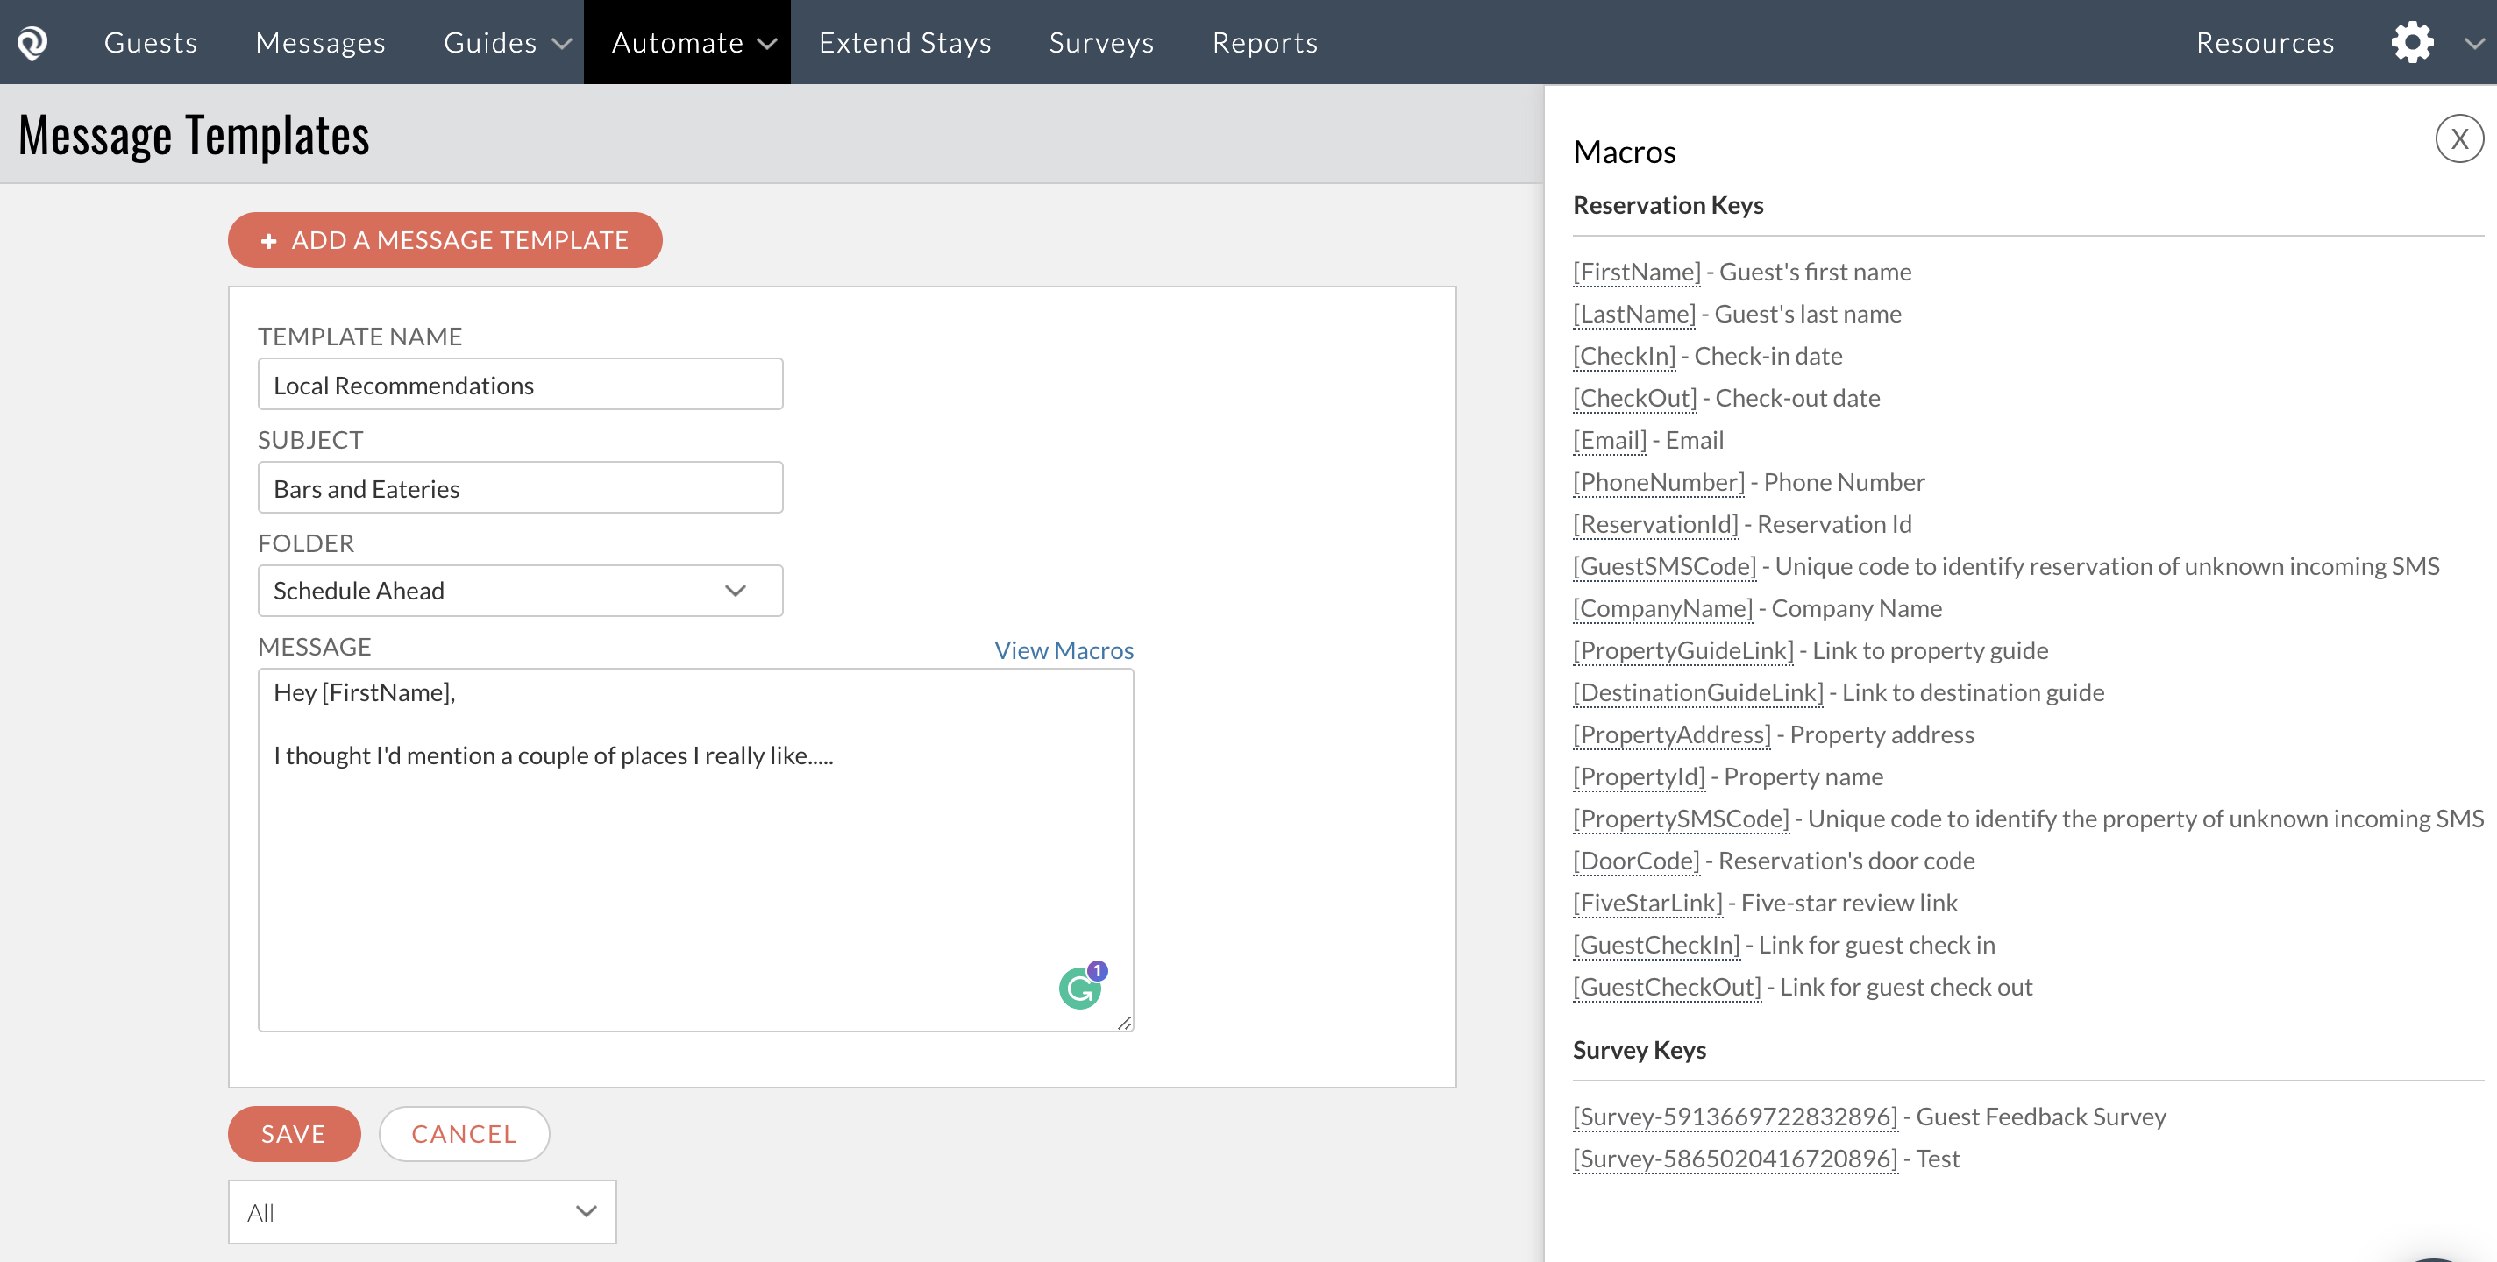The height and width of the screenshot is (1262, 2497).
Task: Insert the [DestinationGuideLink] macro
Action: [x=1697, y=693]
